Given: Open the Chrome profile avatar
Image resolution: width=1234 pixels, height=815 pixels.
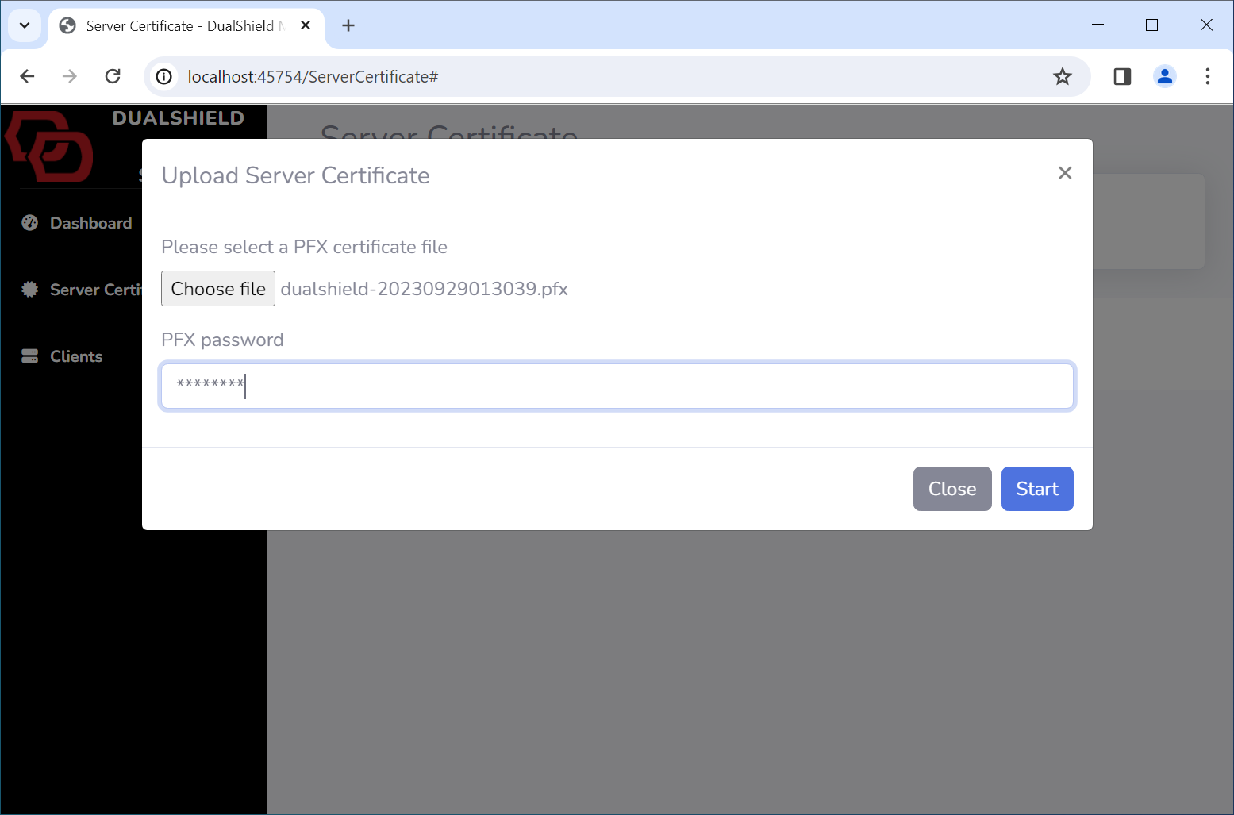Looking at the screenshot, I should 1164,76.
